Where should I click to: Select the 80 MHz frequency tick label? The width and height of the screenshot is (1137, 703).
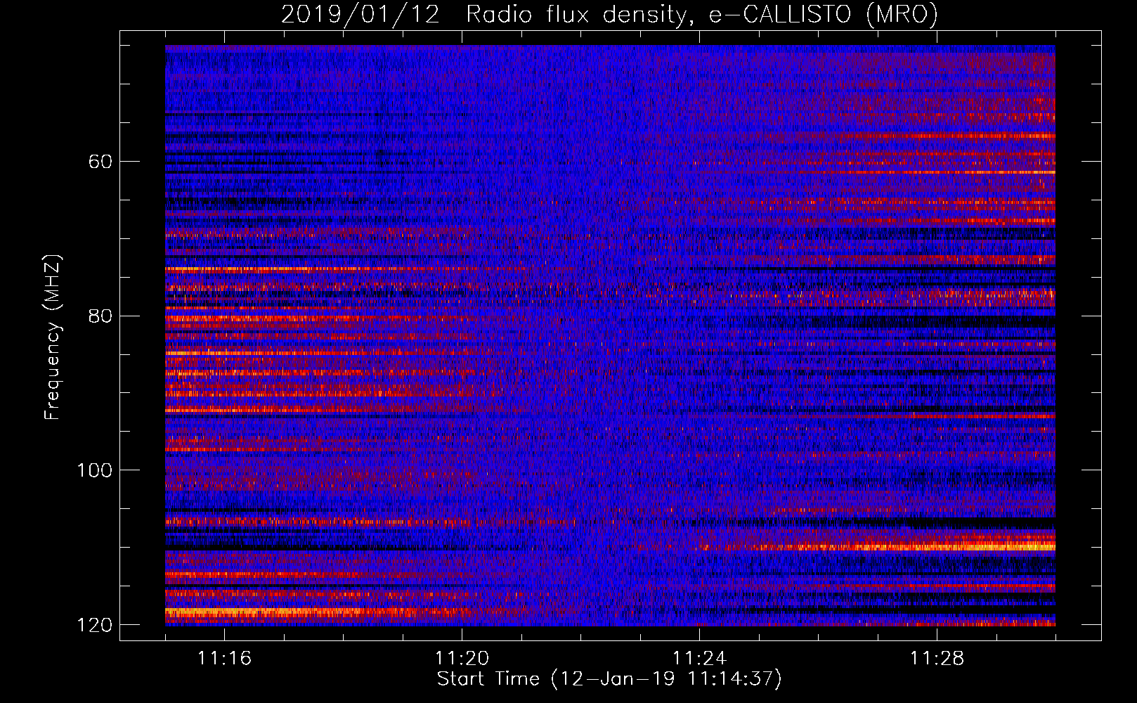coord(100,316)
